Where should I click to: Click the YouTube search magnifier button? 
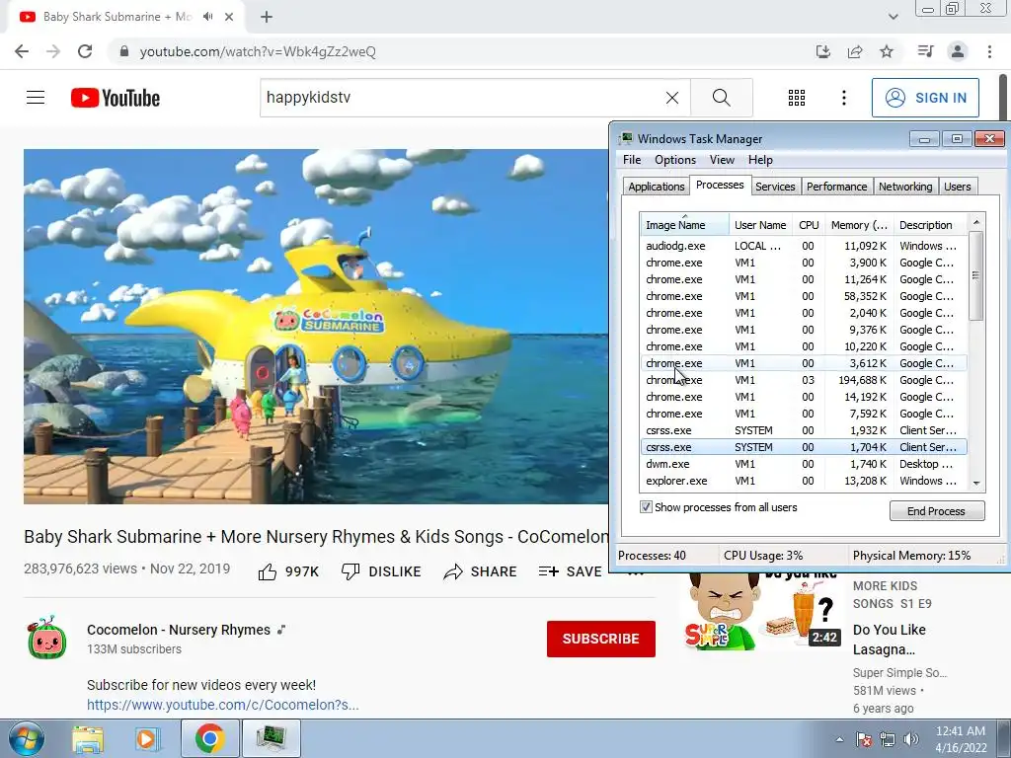click(722, 98)
